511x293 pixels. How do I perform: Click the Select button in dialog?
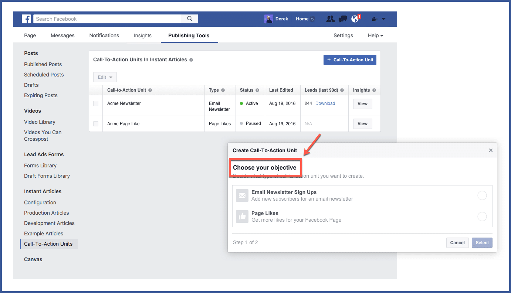pos(482,243)
